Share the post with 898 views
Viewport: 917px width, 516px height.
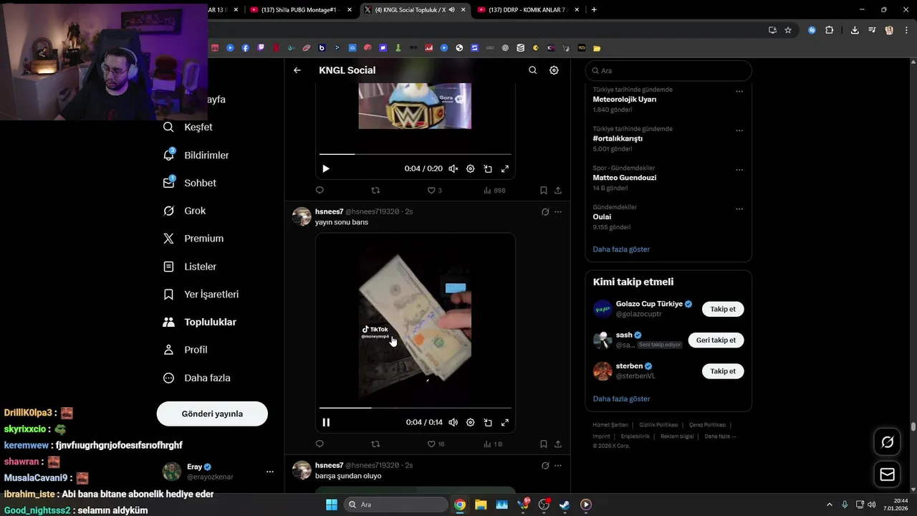point(558,191)
